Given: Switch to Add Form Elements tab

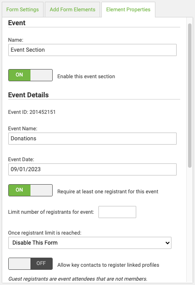Looking at the screenshot, I should point(72,10).
